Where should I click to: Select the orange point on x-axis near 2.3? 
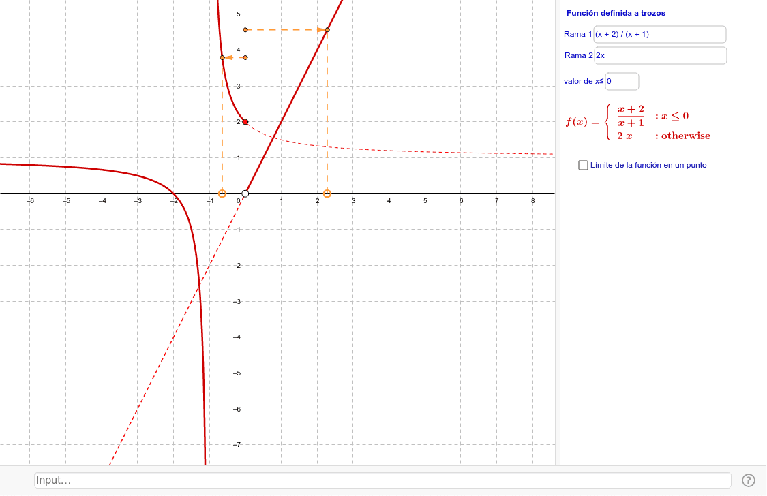click(x=327, y=193)
